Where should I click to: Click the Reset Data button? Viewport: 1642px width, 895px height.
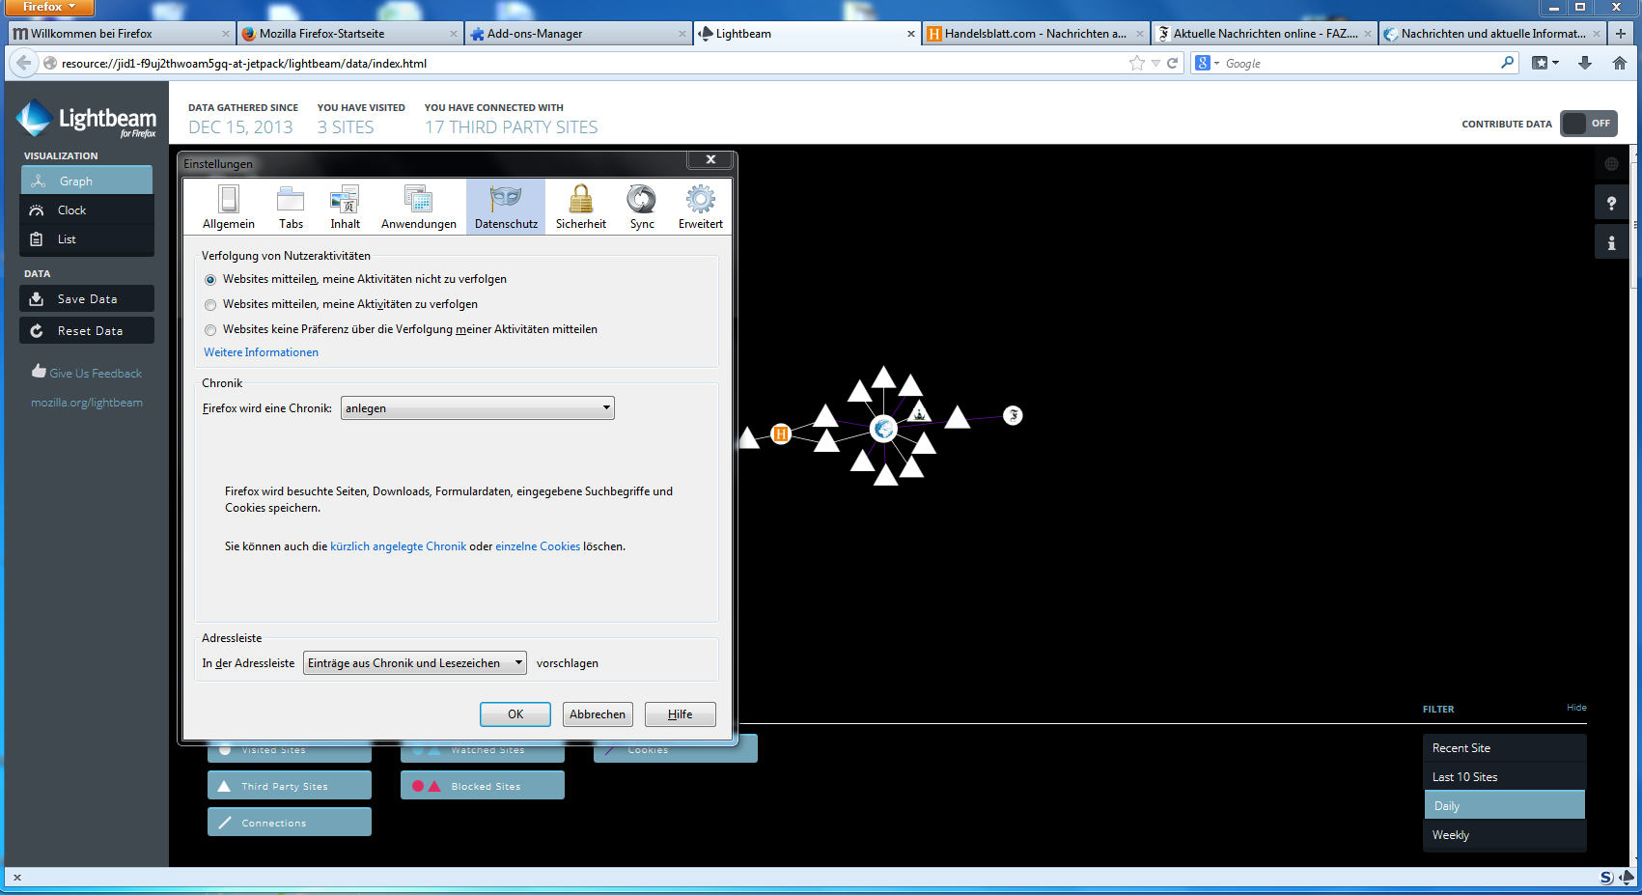click(x=87, y=330)
